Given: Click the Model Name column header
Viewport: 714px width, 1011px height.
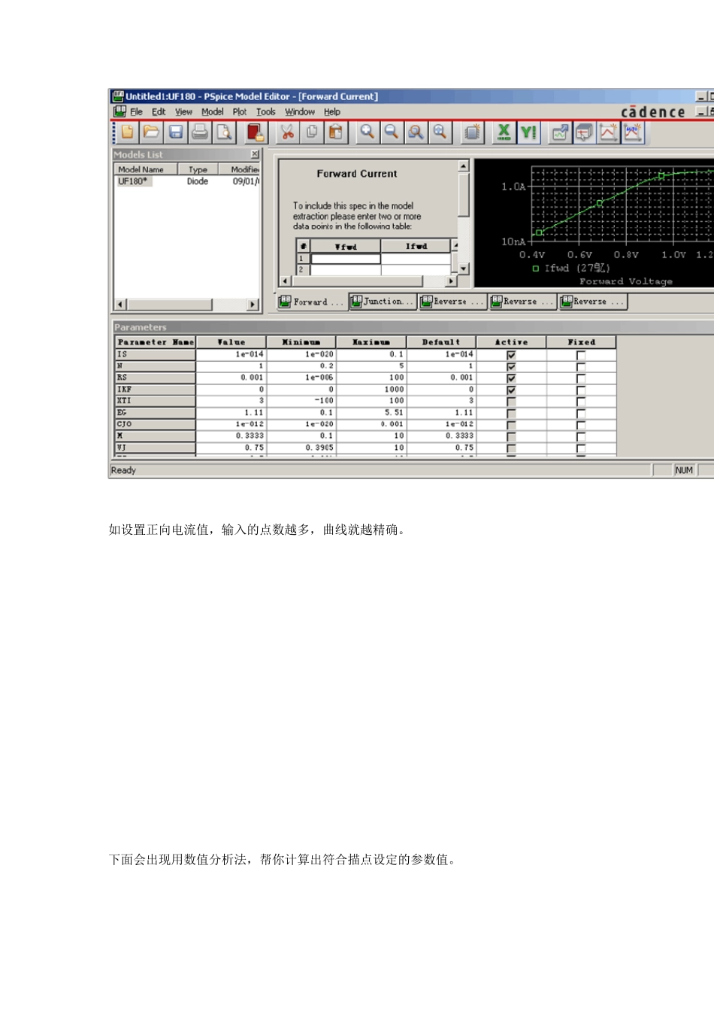Looking at the screenshot, I should (146, 169).
